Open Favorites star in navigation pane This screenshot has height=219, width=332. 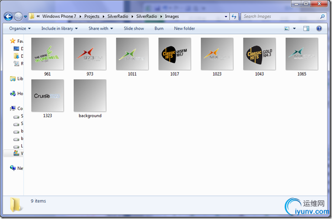point(13,41)
